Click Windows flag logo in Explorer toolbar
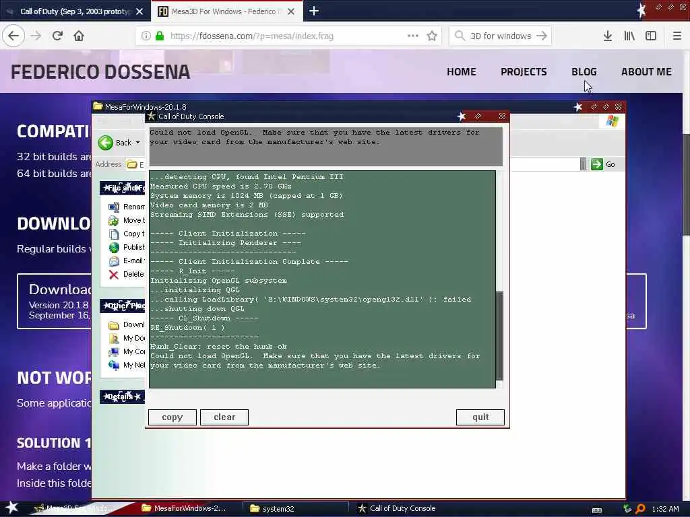Image resolution: width=690 pixels, height=517 pixels. [x=612, y=121]
